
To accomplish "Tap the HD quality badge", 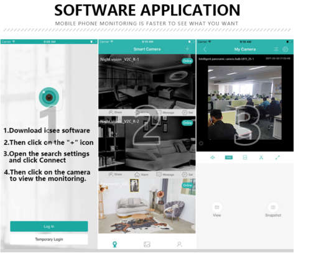I will (229, 158).
